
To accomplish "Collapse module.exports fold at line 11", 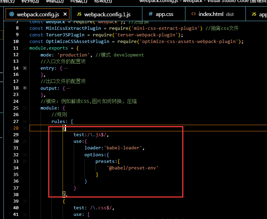I will click(x=25, y=48).
